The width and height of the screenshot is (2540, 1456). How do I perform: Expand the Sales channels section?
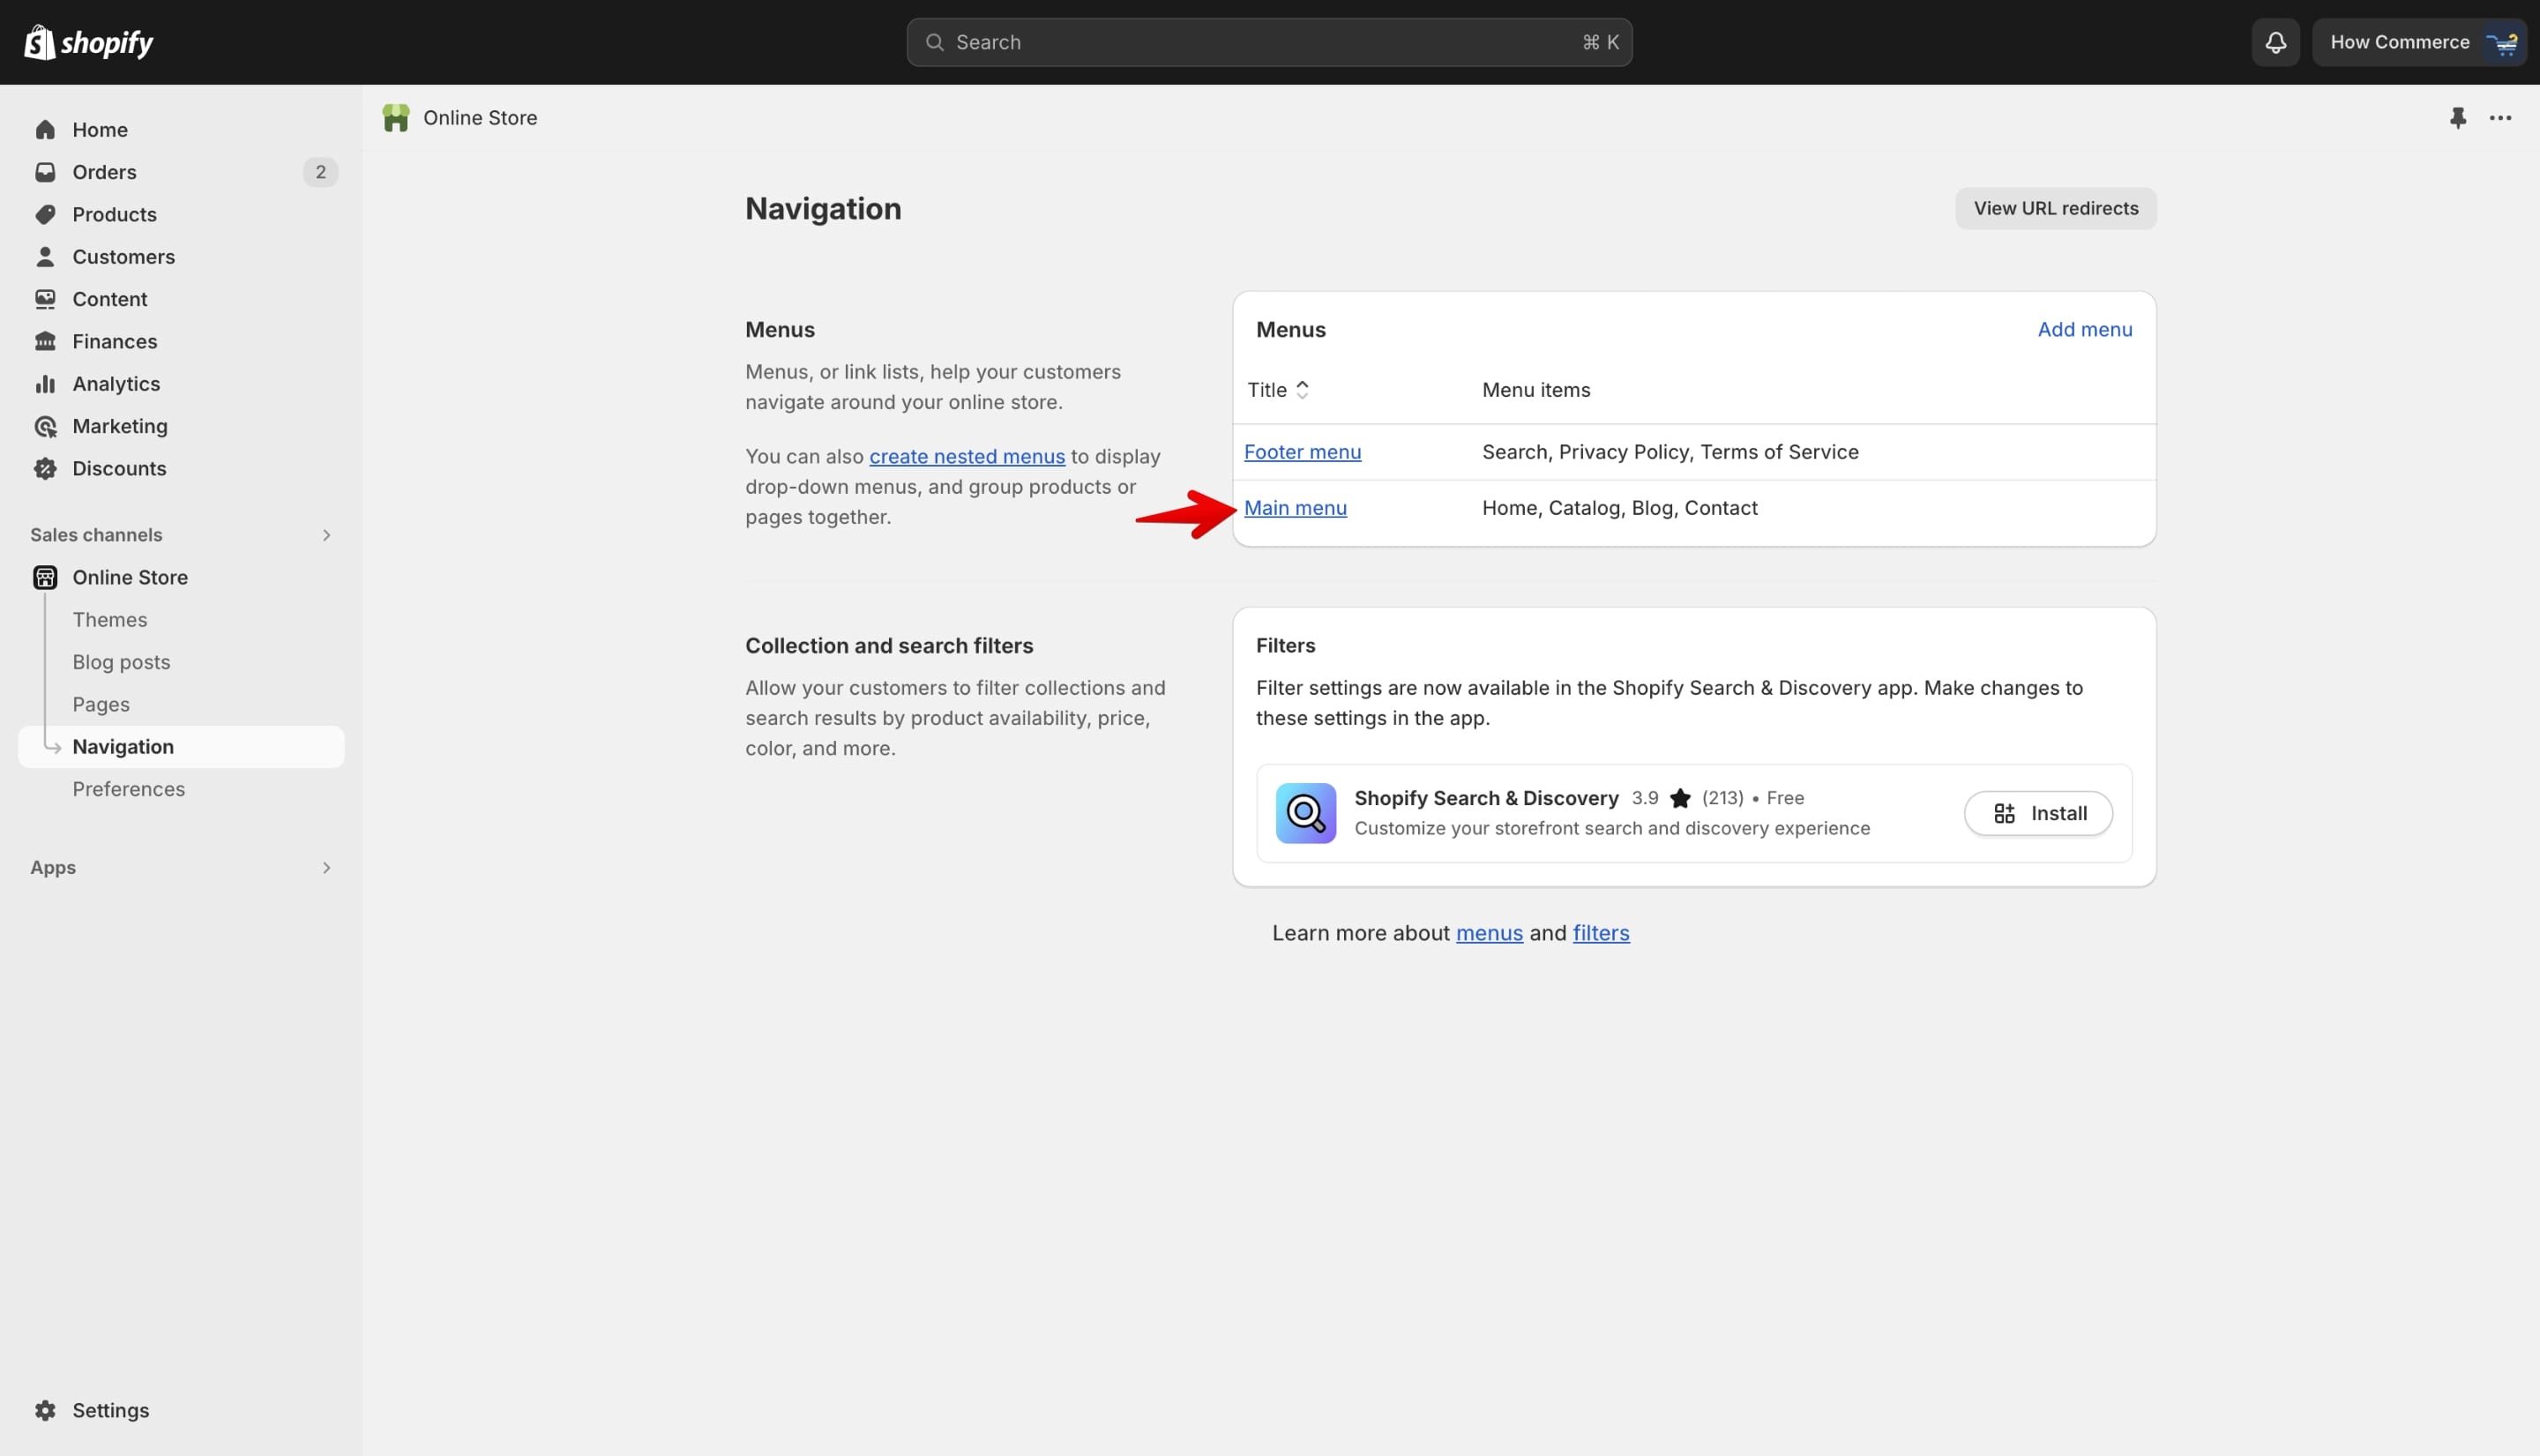pyautogui.click(x=326, y=535)
